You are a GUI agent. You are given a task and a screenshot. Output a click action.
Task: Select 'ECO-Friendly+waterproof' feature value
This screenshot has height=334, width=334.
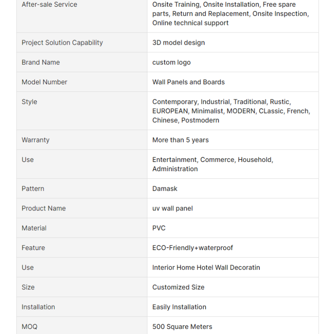click(192, 248)
